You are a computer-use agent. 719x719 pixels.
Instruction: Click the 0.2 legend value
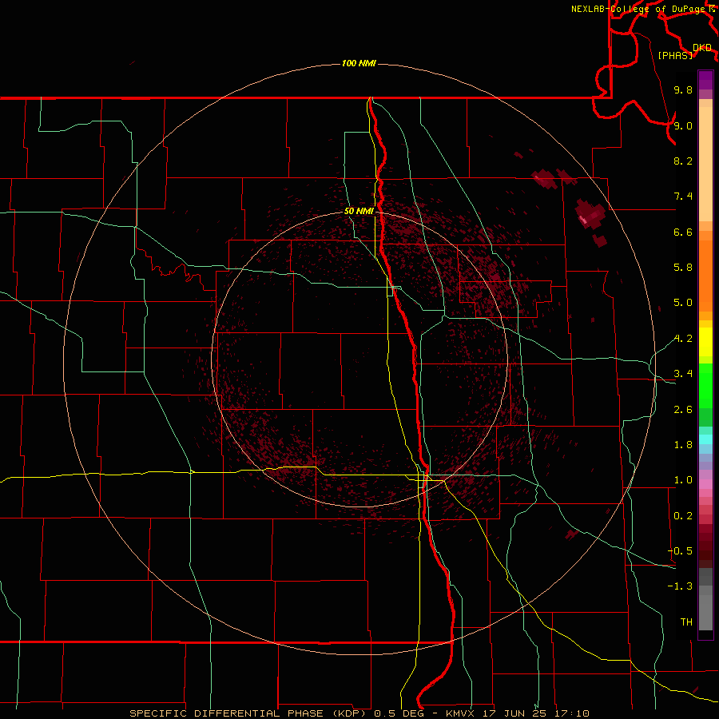coord(683,516)
